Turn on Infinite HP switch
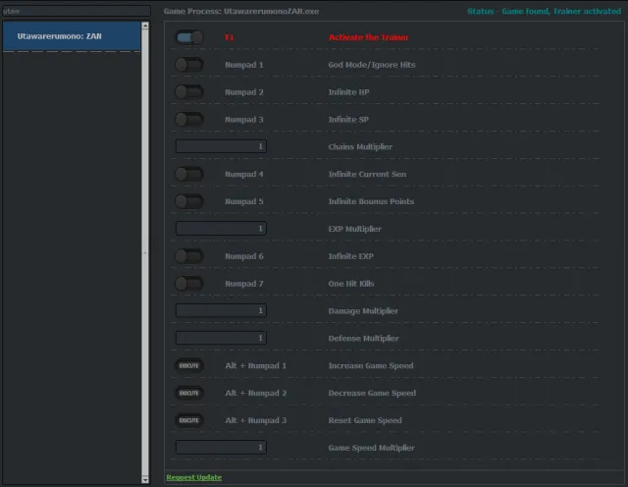The image size is (628, 487). [189, 92]
